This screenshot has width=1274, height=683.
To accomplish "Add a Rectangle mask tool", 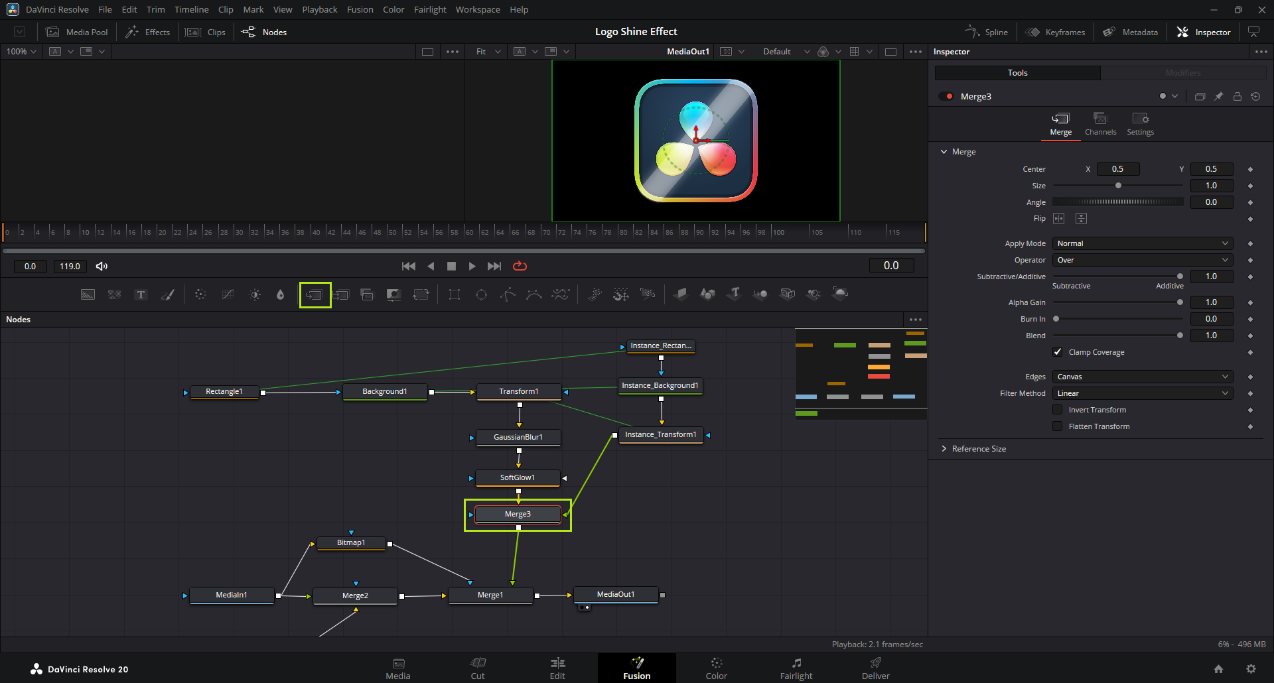I will (x=455, y=295).
